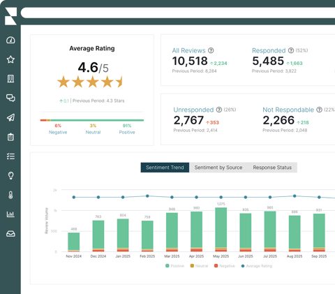The width and height of the screenshot is (335, 294).
Task: Click the gold star rating row
Action: click(x=89, y=82)
